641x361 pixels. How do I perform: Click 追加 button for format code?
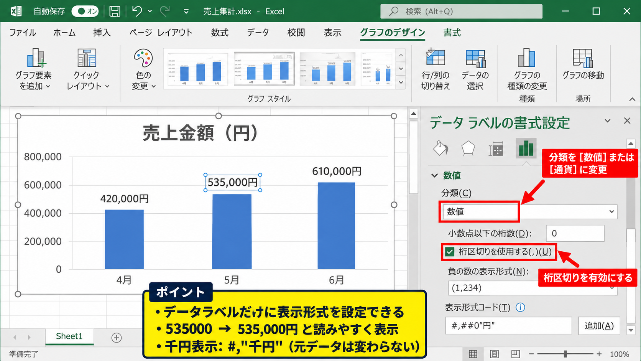point(599,326)
